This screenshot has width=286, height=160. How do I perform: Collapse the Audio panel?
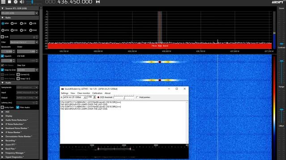(x=2, y=83)
